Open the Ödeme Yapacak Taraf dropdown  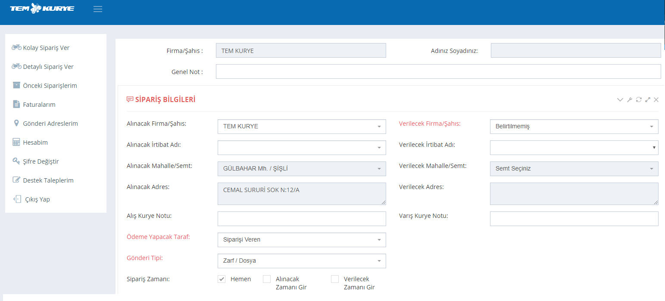pos(302,240)
